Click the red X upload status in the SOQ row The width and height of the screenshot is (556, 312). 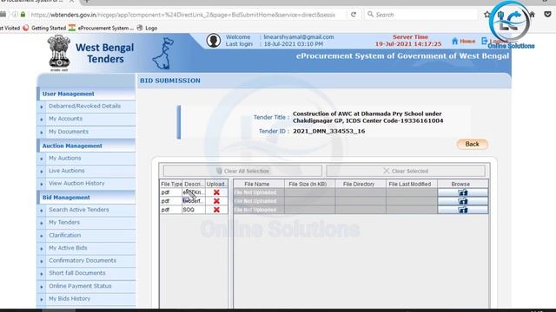(x=216, y=210)
